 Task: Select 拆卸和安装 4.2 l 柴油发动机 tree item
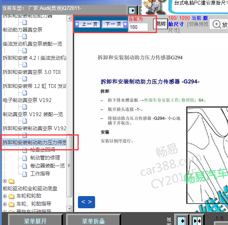pyautogui.click(x=34, y=58)
